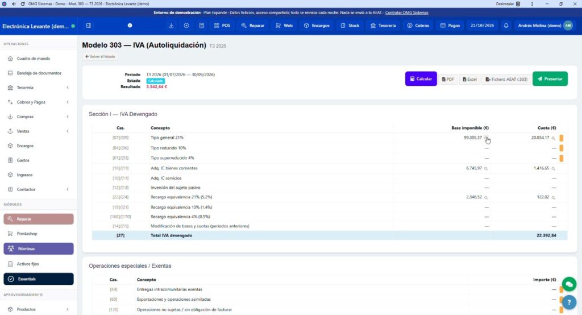
Task: Expand the Productos sidebar chevron
Action: [x=68, y=309]
